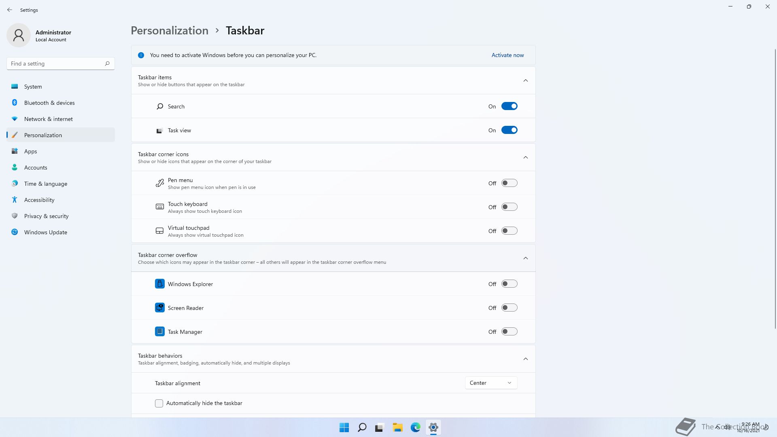Click the info icon in activation banner
The width and height of the screenshot is (777, 437).
141,55
